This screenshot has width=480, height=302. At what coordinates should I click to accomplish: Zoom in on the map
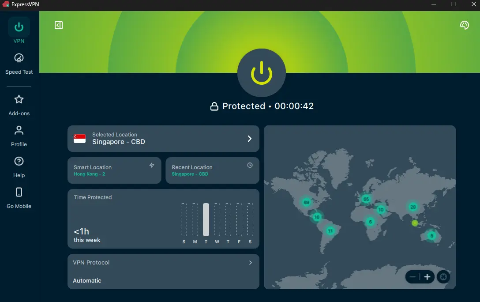(427, 277)
